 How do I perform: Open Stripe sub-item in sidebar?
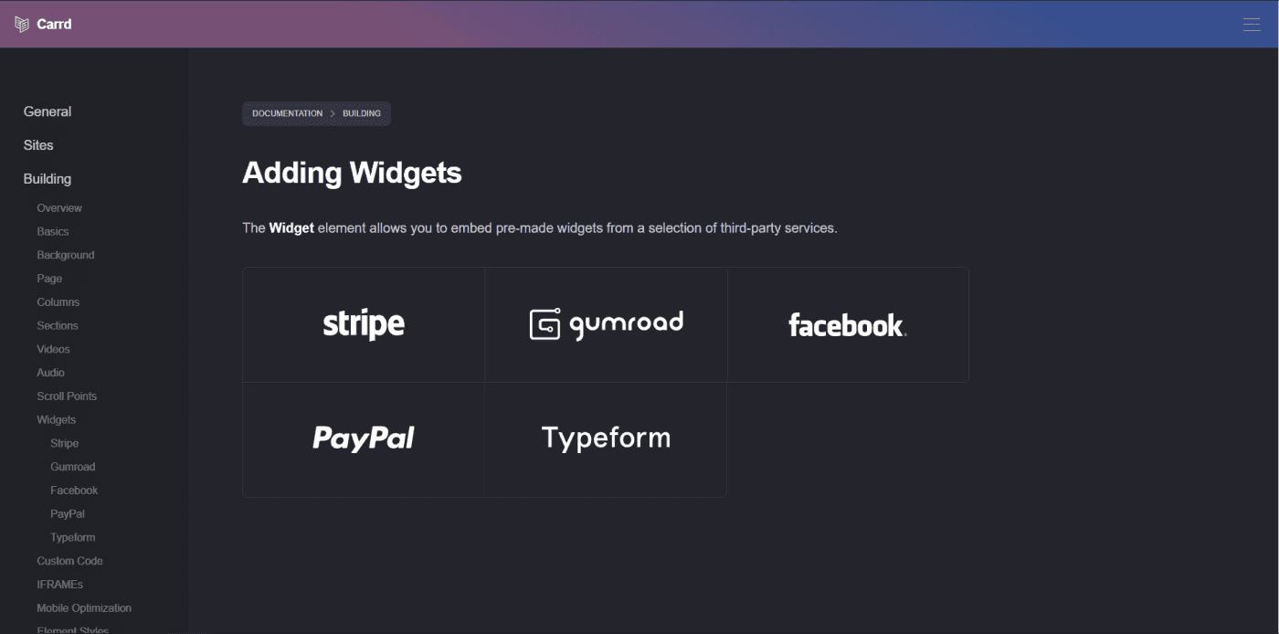pos(65,443)
